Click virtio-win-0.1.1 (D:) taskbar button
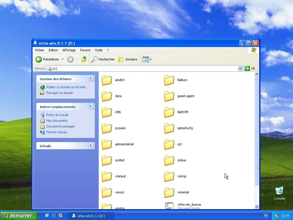This screenshot has width=293, height=220. tap(91, 216)
